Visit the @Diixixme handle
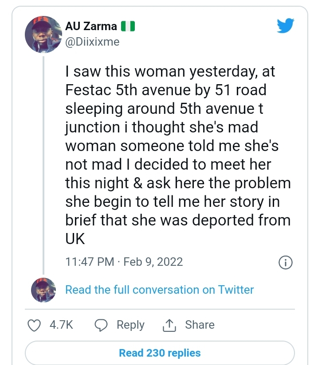The width and height of the screenshot is (310, 365). pyautogui.click(x=92, y=41)
